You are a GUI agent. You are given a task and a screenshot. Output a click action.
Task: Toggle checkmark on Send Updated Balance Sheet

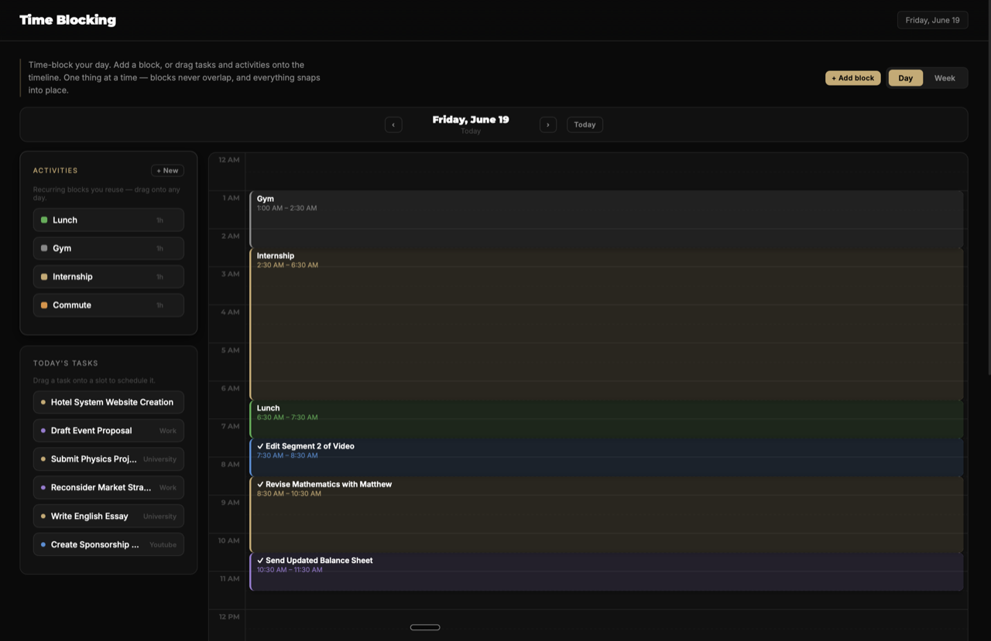coord(260,561)
